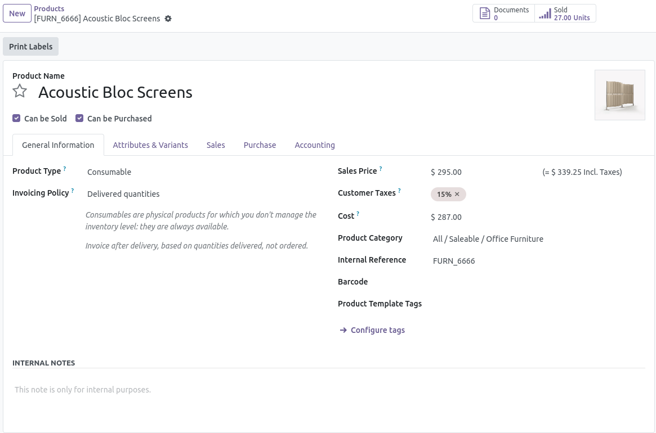Image resolution: width=656 pixels, height=433 pixels.
Task: Remove the 15% customer tax tag
Action: 457,194
